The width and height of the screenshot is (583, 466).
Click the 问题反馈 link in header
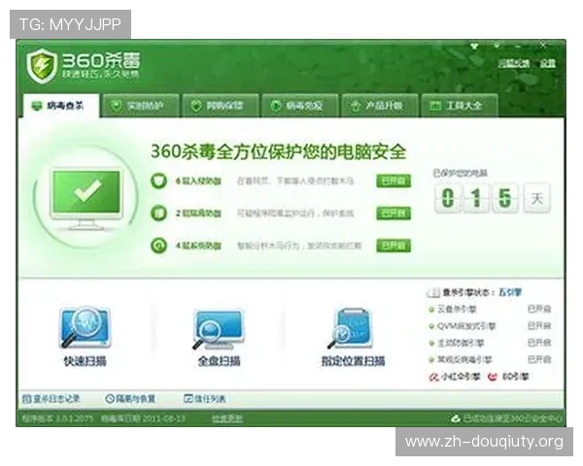point(514,63)
